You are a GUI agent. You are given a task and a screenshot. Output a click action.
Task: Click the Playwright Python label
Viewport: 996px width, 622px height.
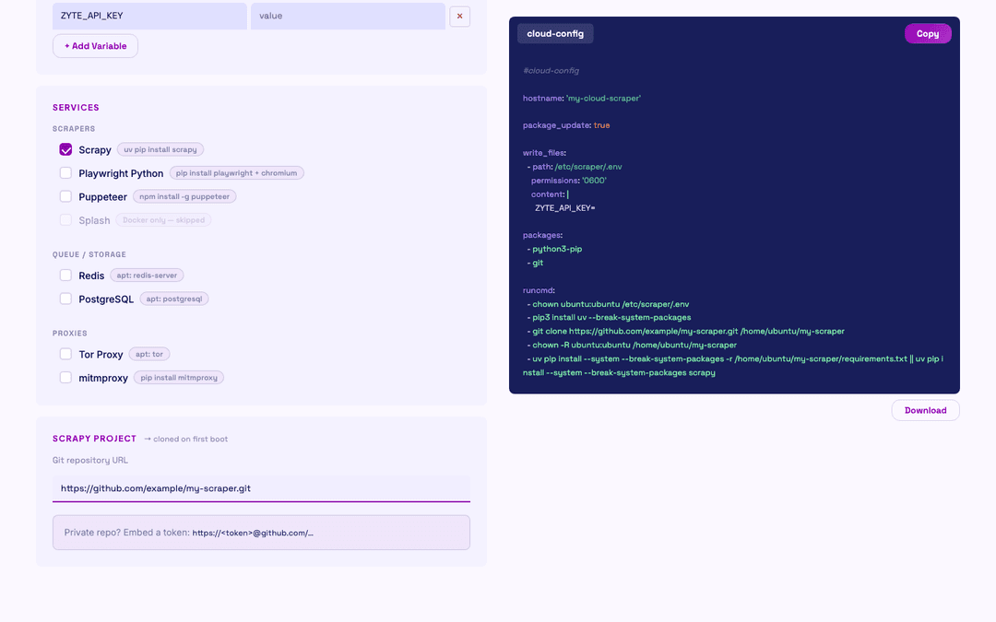(x=121, y=173)
